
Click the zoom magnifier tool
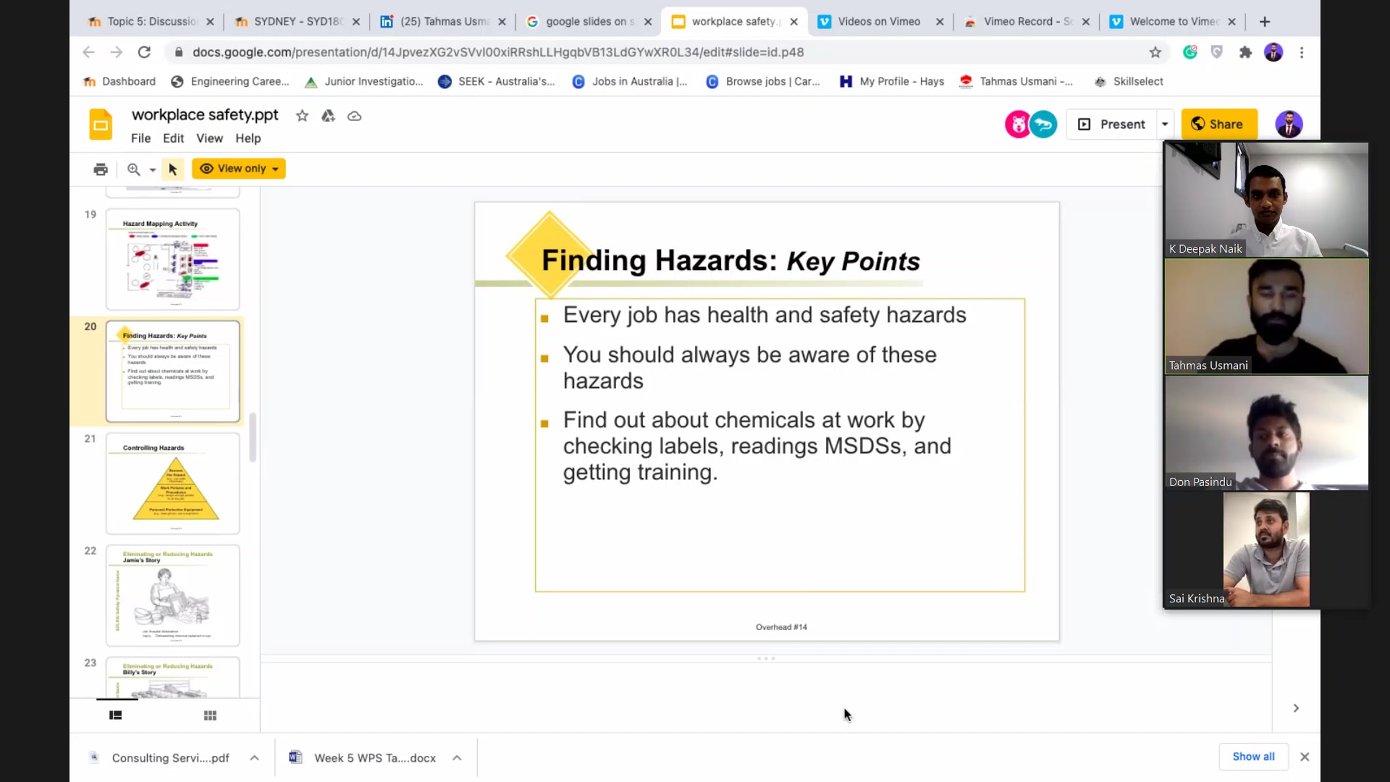click(x=133, y=169)
